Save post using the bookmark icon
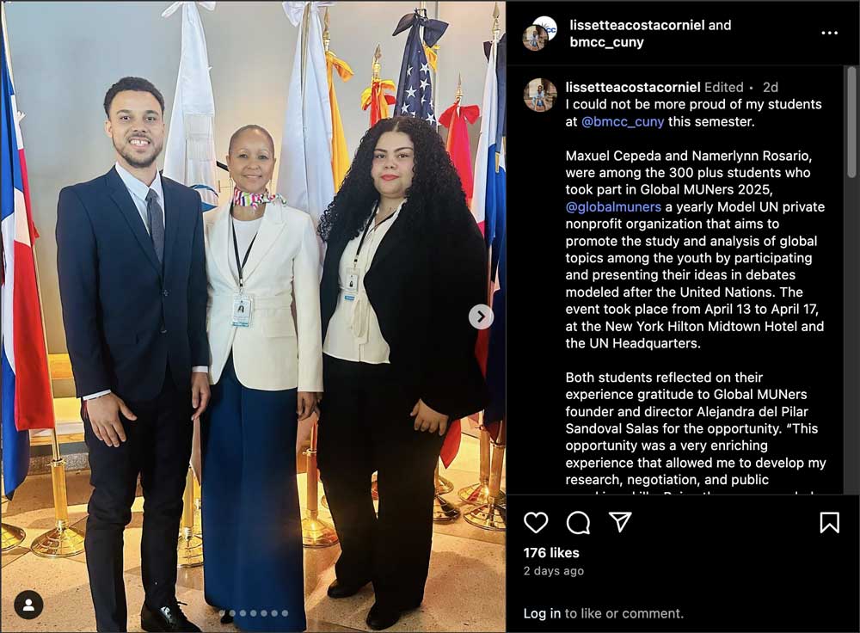The image size is (860, 633). click(x=829, y=522)
